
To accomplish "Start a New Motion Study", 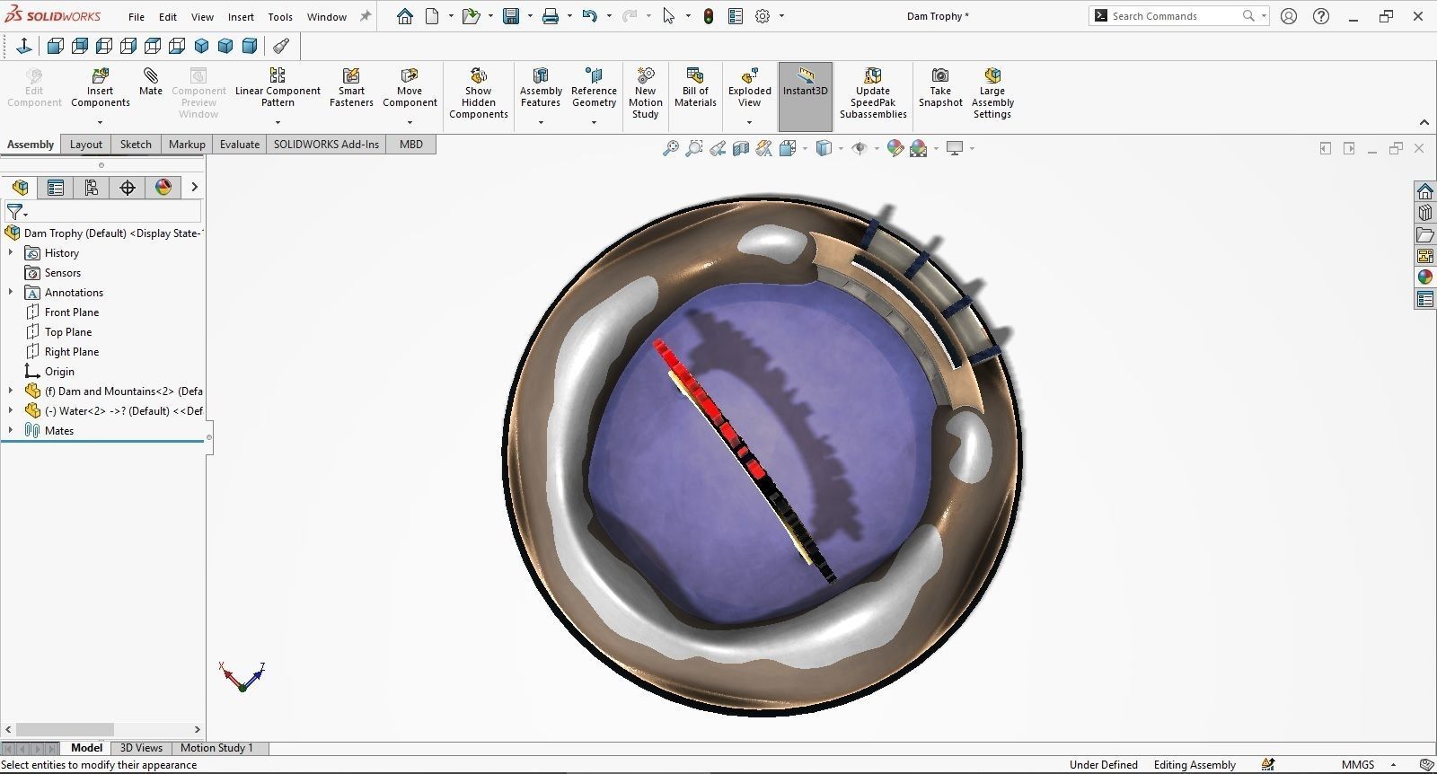I will (x=646, y=92).
